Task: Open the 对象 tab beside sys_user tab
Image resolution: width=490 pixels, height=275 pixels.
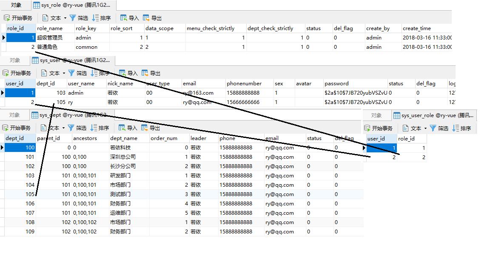Action: click(15, 60)
